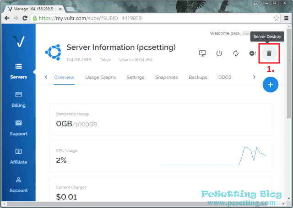The height and width of the screenshot is (208, 293).
Task: Open Servers in the sidebar
Action: click(x=18, y=72)
